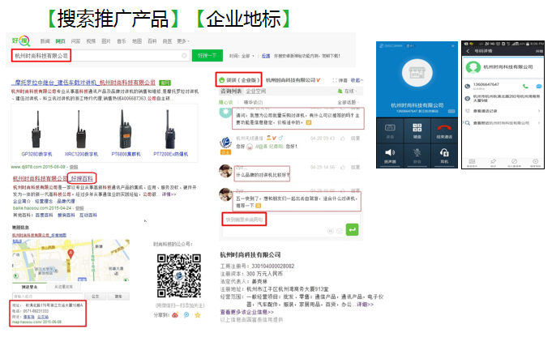This screenshot has width=552, height=337.
Task: Toggle the mute microphone on call screen
Action: pyautogui.click(x=417, y=155)
